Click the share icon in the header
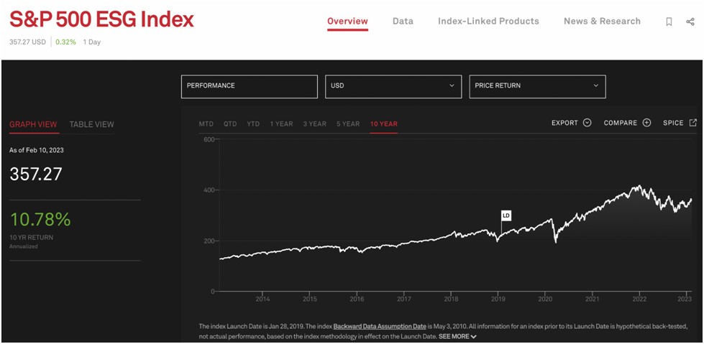The image size is (704, 344). (690, 22)
